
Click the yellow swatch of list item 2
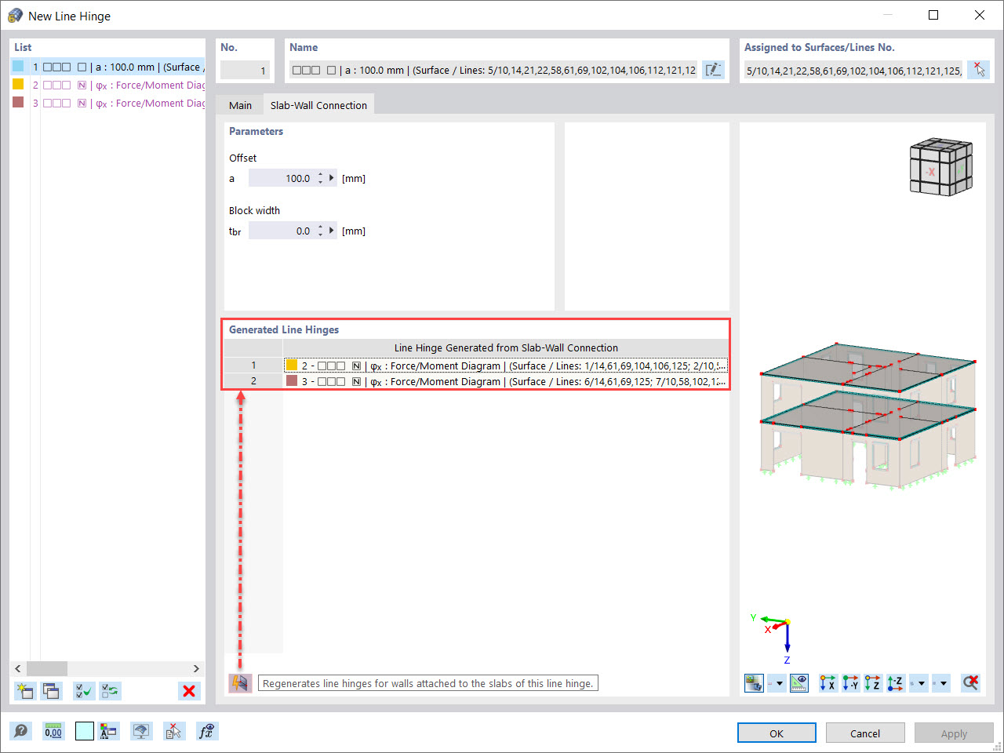(x=18, y=84)
